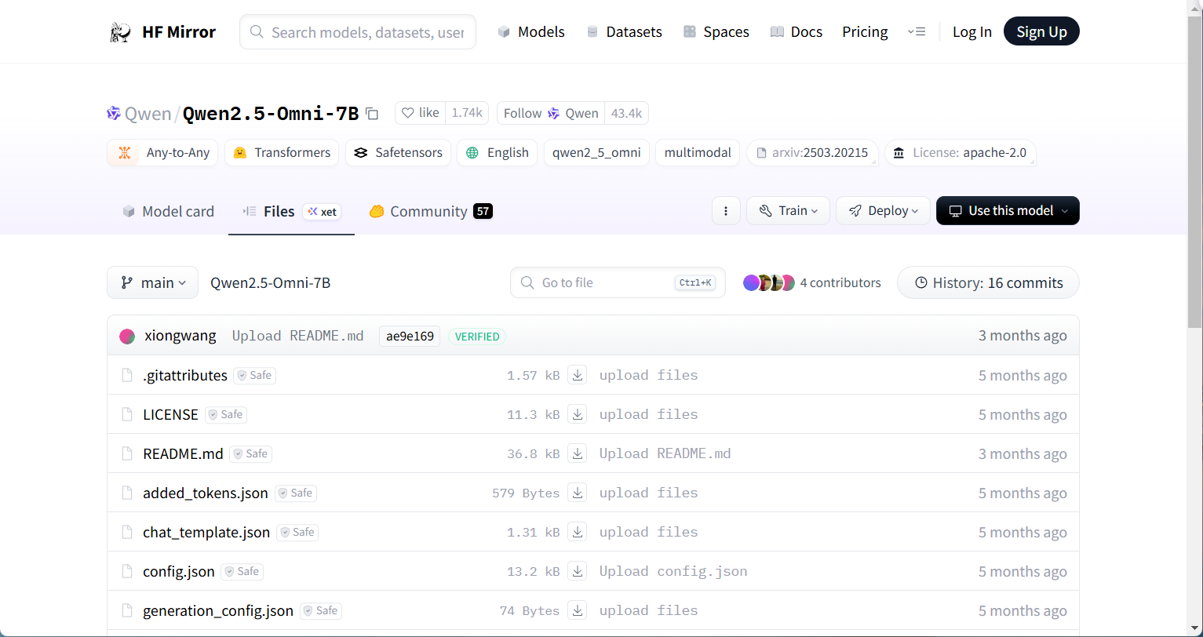Click the Any-to-Any tag
Screen dimensions: 1203x637
(162, 152)
